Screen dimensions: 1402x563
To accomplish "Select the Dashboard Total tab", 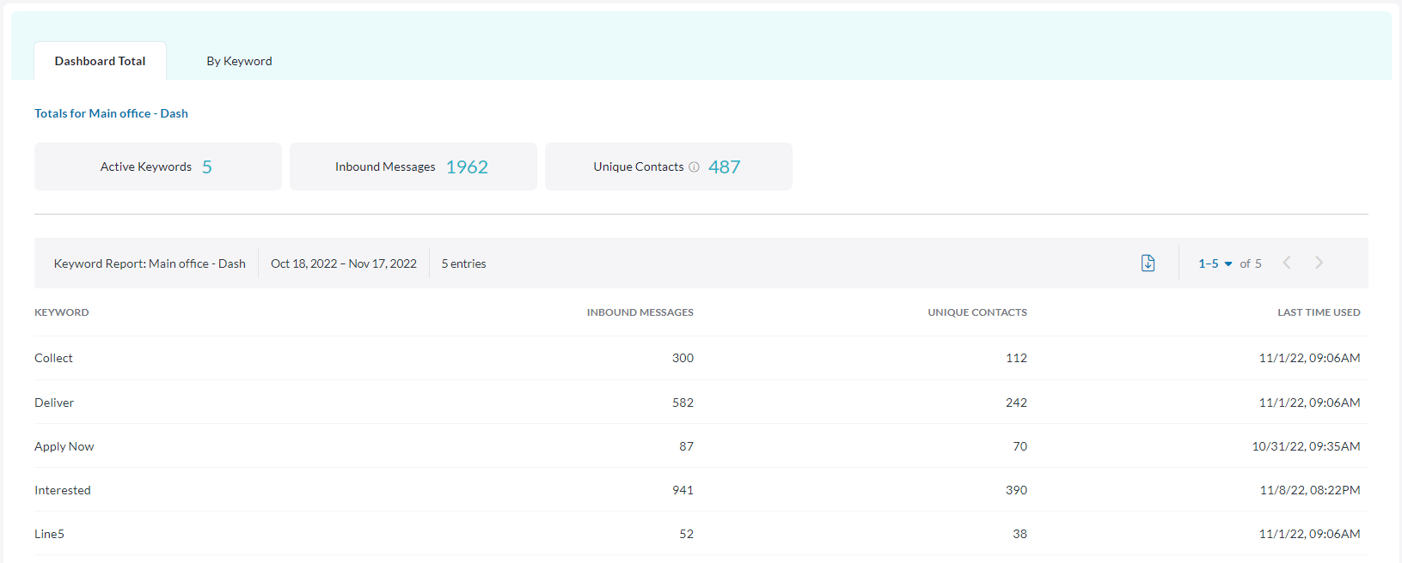I will [100, 61].
